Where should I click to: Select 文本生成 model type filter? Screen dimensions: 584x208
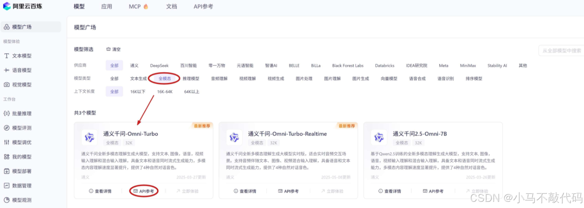[138, 78]
